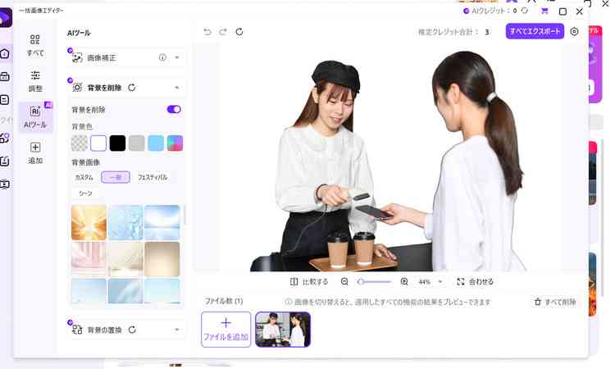Expand the 背景の置換 section arrow
Viewport: 615px width, 369px height.
tap(177, 330)
